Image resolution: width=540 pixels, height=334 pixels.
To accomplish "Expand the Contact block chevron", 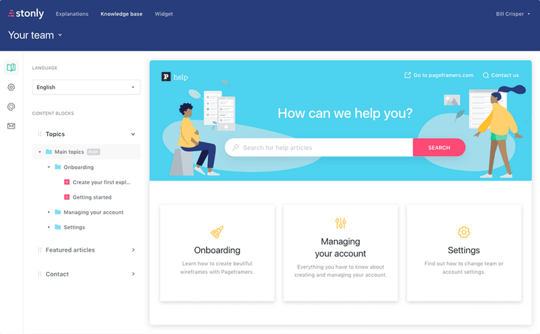I will 133,274.
